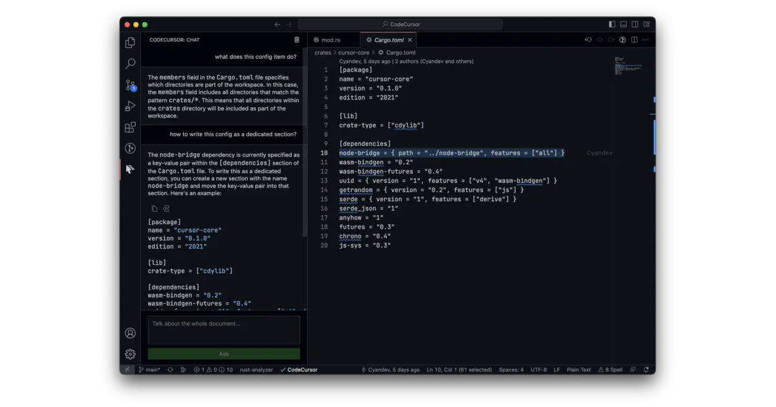This screenshot has width=776, height=407.
Task: Open the blame annotation above line 1 in editor
Action: pos(406,61)
